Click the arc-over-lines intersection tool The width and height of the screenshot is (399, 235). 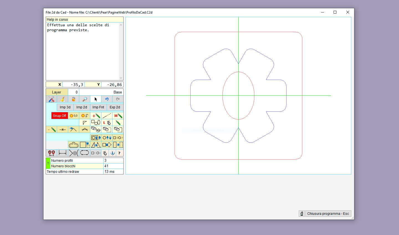pos(85,129)
